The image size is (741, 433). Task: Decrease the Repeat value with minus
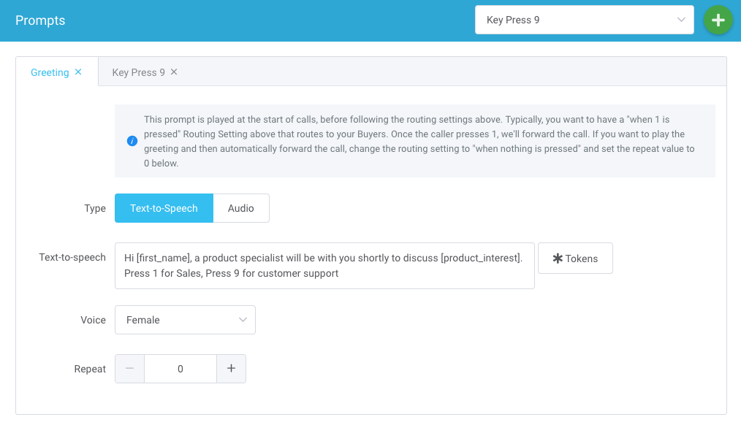[x=129, y=369]
